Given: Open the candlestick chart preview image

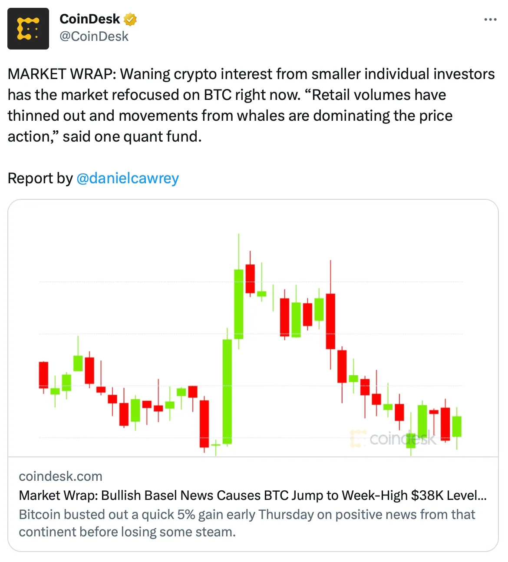Looking at the screenshot, I should tap(253, 328).
